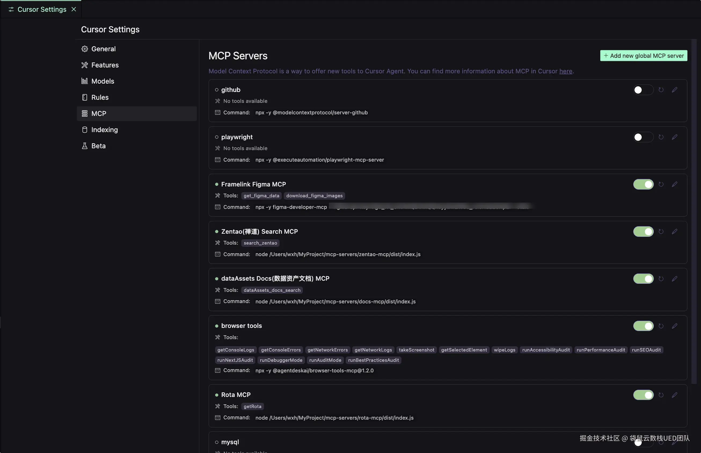
Task: Enable the playwright MCP server toggle
Action: [643, 137]
